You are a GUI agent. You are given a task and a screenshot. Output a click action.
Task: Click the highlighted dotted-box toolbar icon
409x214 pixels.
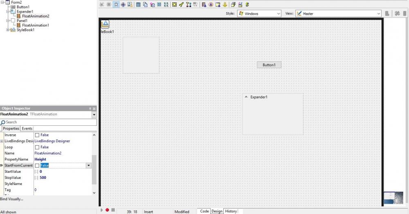coord(116,4)
